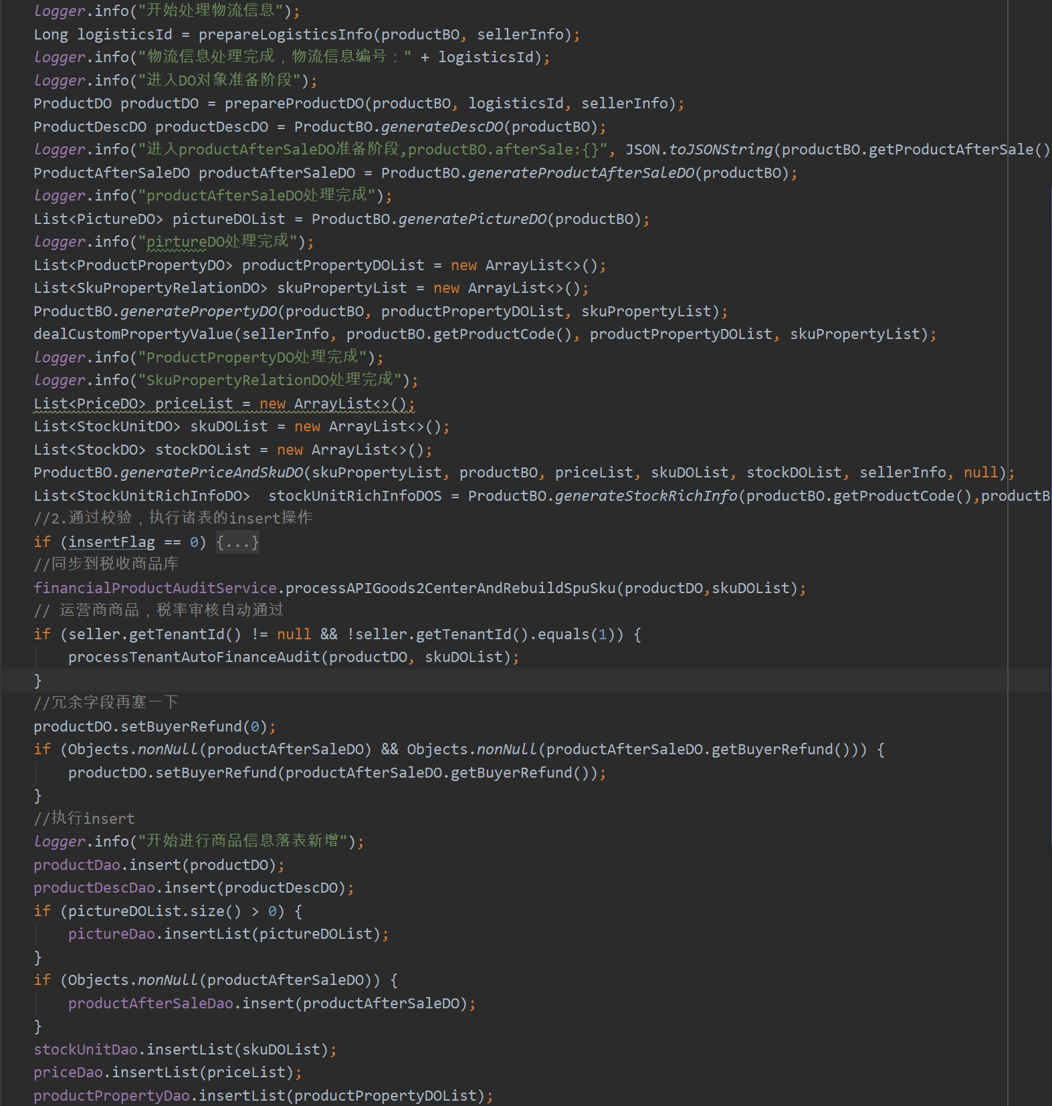The height and width of the screenshot is (1106, 1052).
Task: Click generateStockRichInfo method call
Action: 646,496
